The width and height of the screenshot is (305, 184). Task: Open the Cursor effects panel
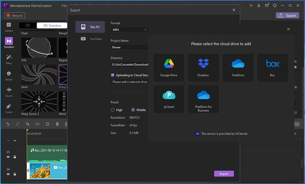[x=9, y=109]
